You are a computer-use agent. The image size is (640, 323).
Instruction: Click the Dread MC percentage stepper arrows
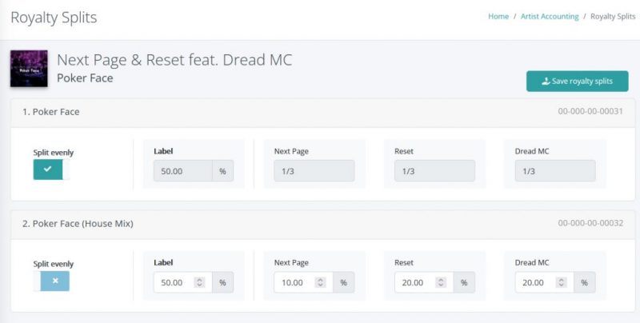[562, 282]
